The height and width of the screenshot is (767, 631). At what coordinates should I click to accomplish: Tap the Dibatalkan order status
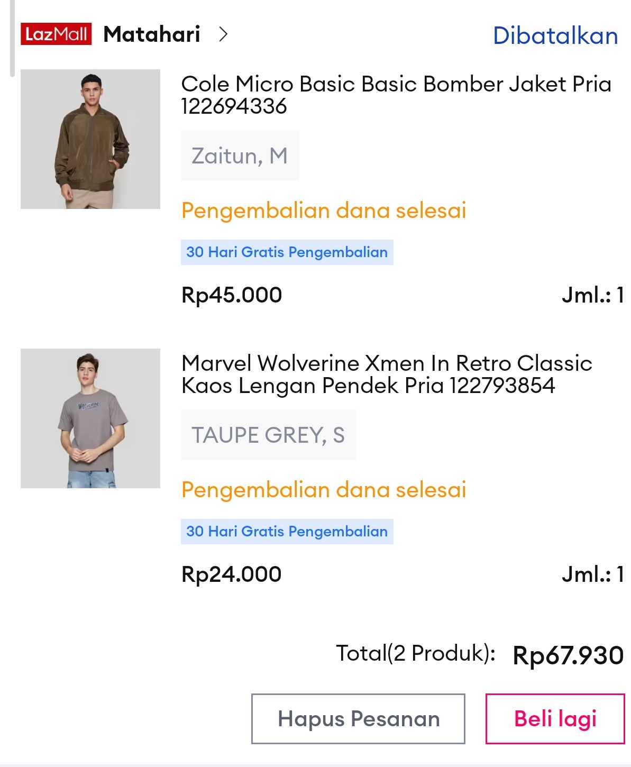click(x=555, y=36)
